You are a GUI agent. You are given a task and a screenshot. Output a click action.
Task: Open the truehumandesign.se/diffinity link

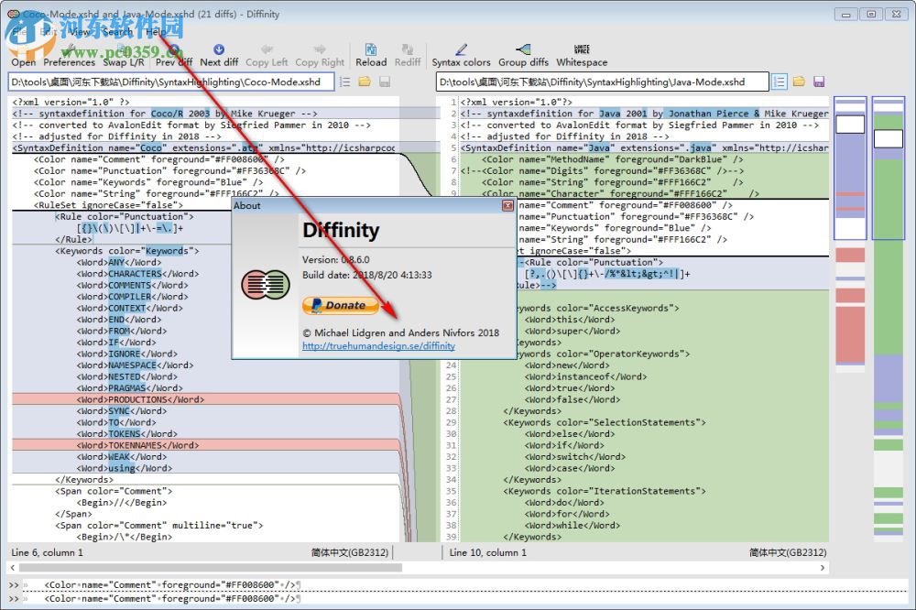378,346
